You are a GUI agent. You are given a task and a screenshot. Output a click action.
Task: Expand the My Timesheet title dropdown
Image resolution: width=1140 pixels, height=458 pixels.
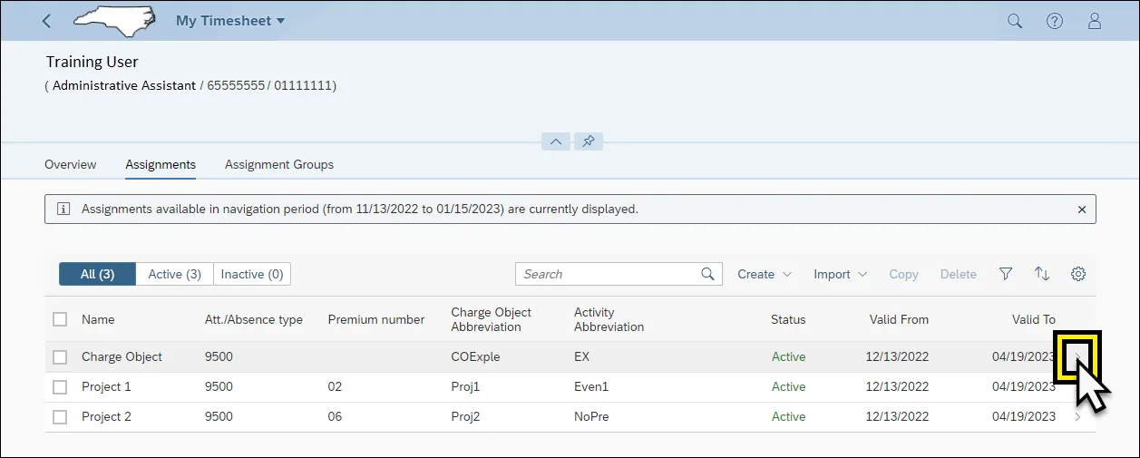pyautogui.click(x=230, y=21)
